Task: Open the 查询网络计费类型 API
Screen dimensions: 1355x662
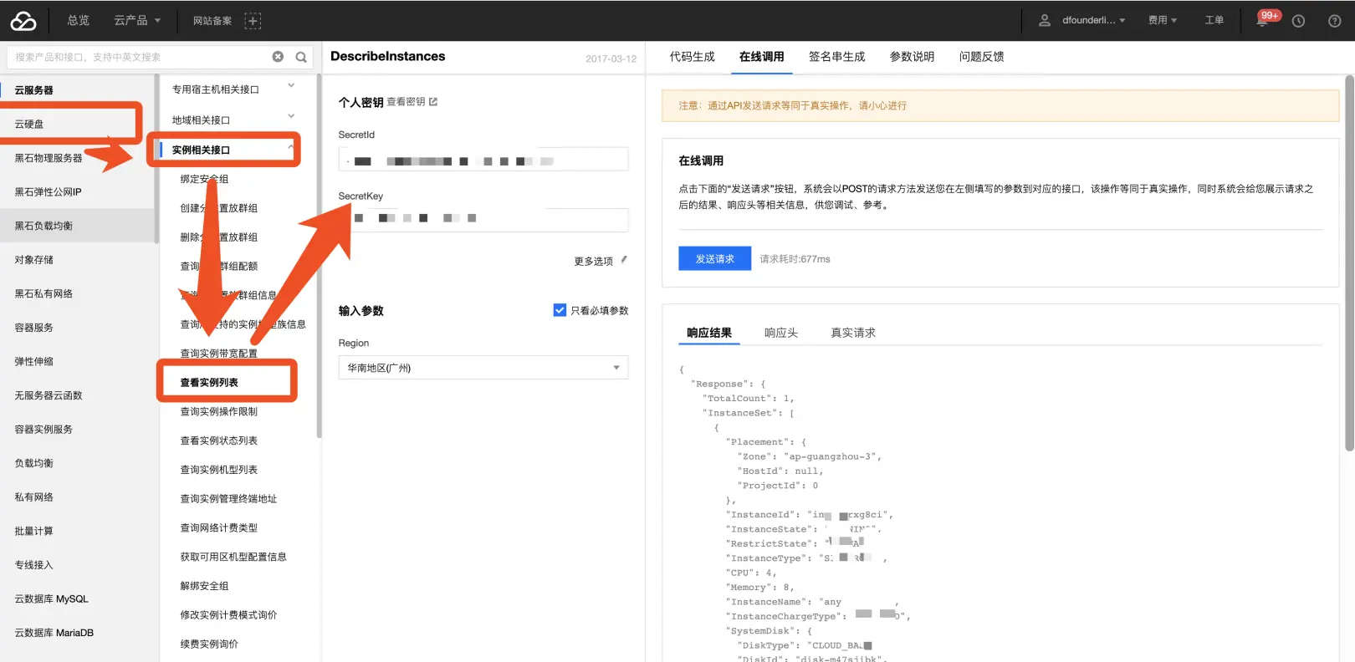Action: (219, 527)
